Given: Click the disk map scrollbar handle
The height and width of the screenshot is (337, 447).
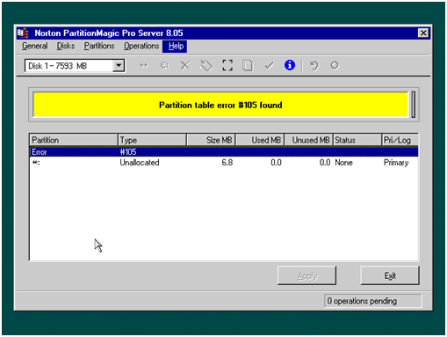Looking at the screenshot, I should click(414, 105).
